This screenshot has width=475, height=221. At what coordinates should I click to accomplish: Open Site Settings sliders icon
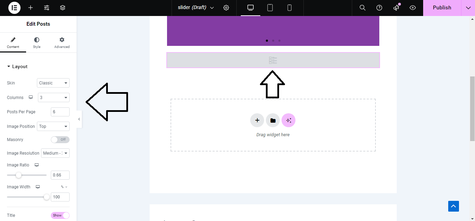[47, 8]
